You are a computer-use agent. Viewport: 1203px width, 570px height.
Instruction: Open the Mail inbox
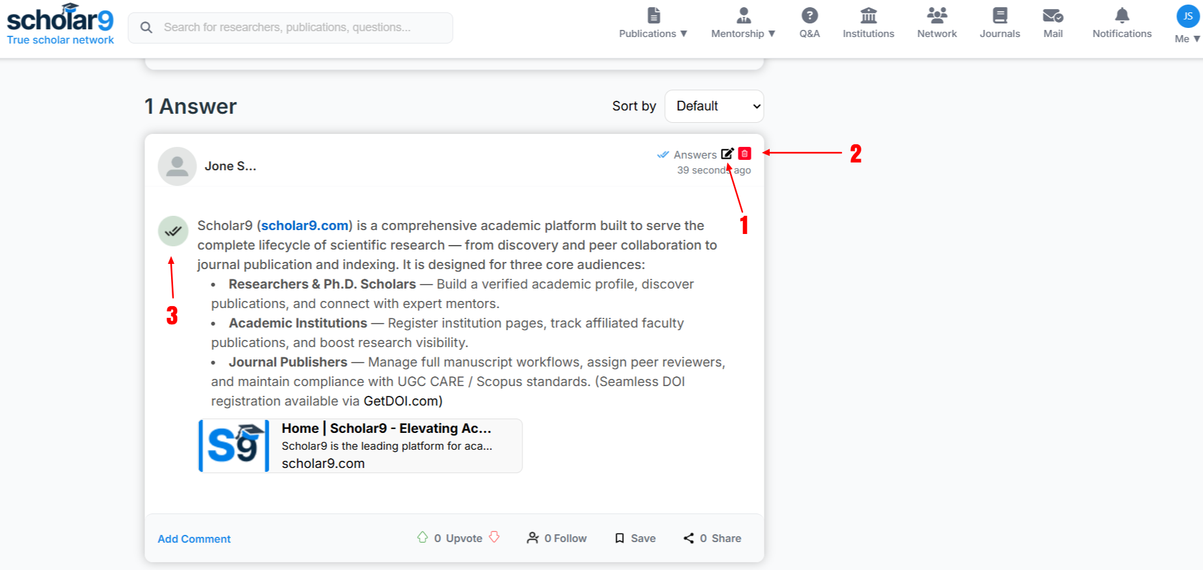pos(1053,23)
